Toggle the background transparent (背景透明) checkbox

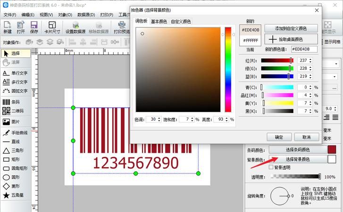[x=271, y=167]
